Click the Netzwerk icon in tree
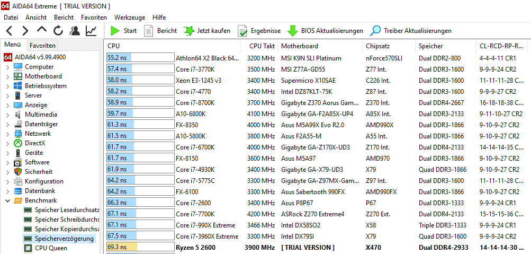 [x=18, y=134]
